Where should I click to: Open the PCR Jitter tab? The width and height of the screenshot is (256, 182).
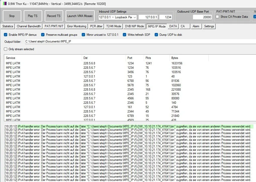pyautogui.click(x=96, y=26)
